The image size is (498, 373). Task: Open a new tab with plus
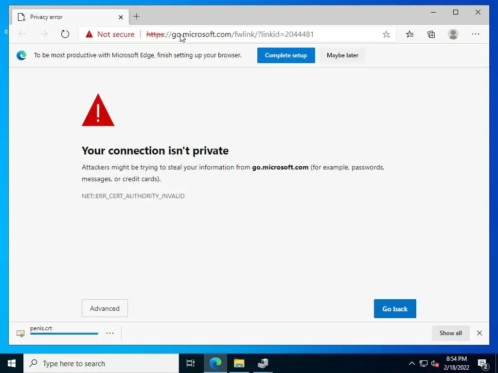tap(137, 17)
